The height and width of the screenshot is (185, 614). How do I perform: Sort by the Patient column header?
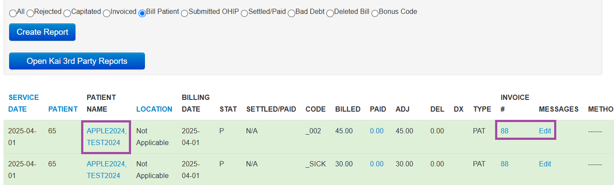[63, 109]
